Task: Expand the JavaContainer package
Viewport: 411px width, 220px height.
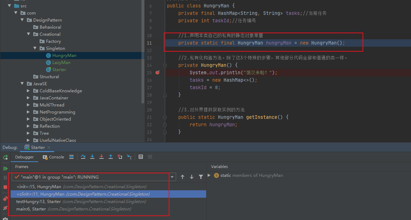Action: tap(28, 98)
